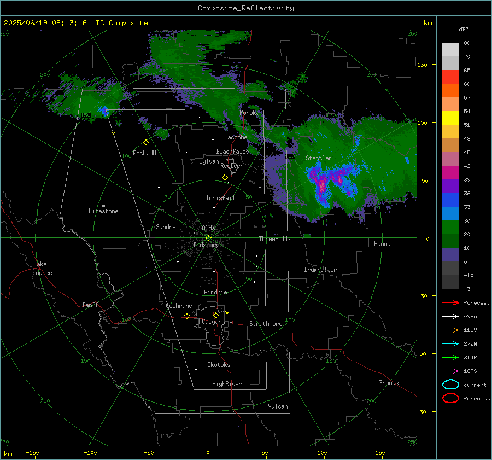Screen dimensions: 492x460
Task: Click the -150 tick label on bottom axis
Action: click(x=32, y=452)
